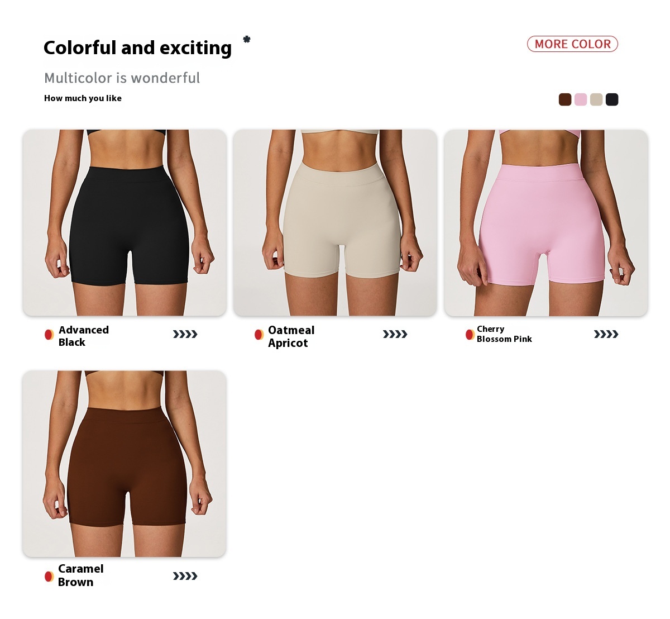Image resolution: width=670 pixels, height=619 pixels.
Task: Click the flower icon near heading
Action: coord(247,39)
